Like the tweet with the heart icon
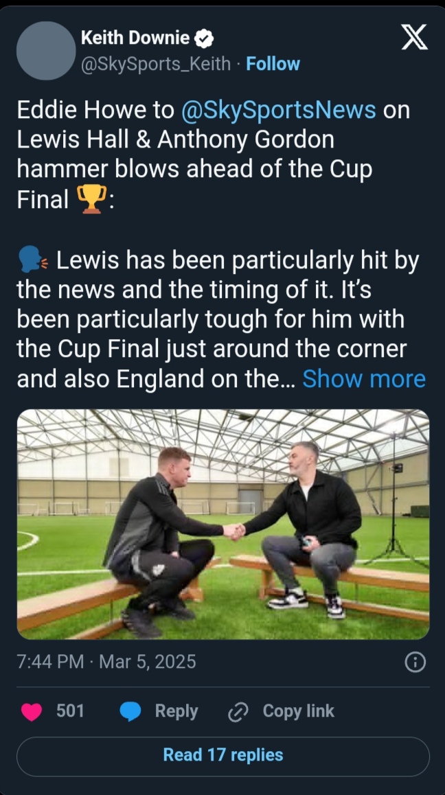 pyautogui.click(x=32, y=711)
